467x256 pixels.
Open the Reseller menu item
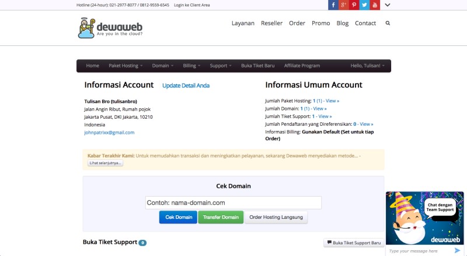click(x=271, y=23)
